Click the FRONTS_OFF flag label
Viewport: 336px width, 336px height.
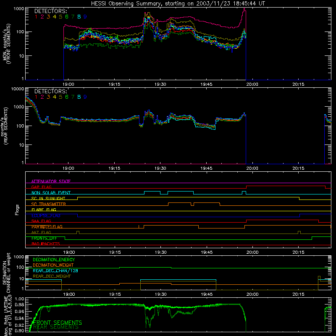pos(44,238)
